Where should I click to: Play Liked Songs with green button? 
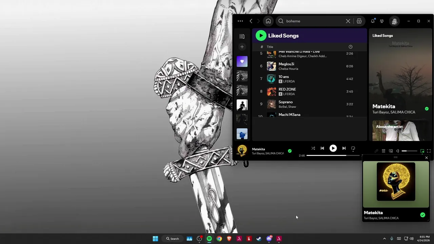[261, 36]
